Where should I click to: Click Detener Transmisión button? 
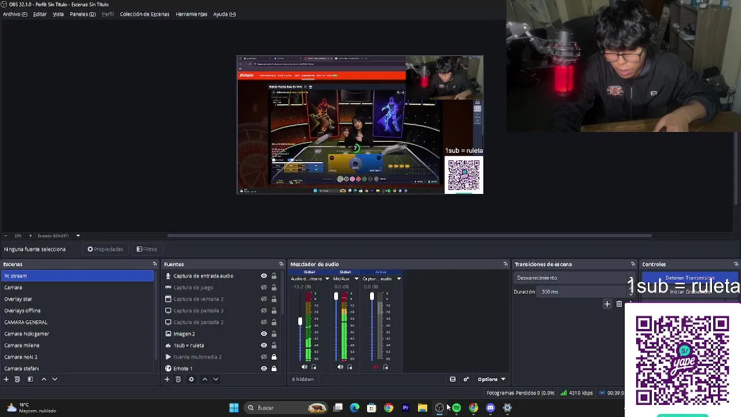click(689, 278)
